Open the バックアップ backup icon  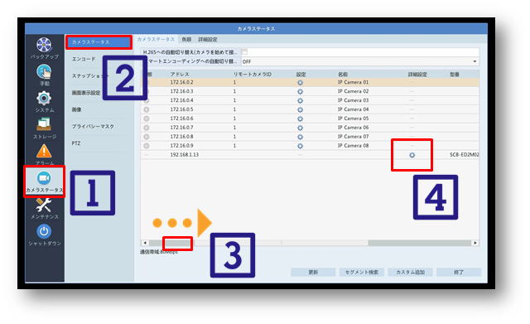pos(44,45)
